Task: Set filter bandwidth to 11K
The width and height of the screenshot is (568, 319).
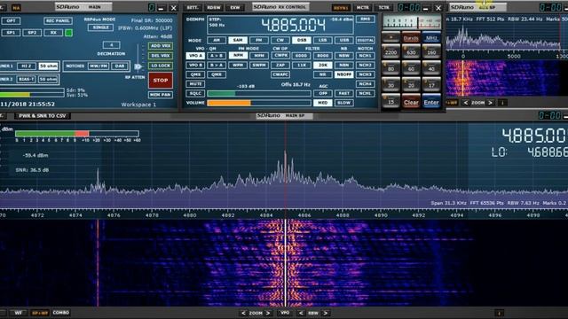Action: tap(301, 65)
